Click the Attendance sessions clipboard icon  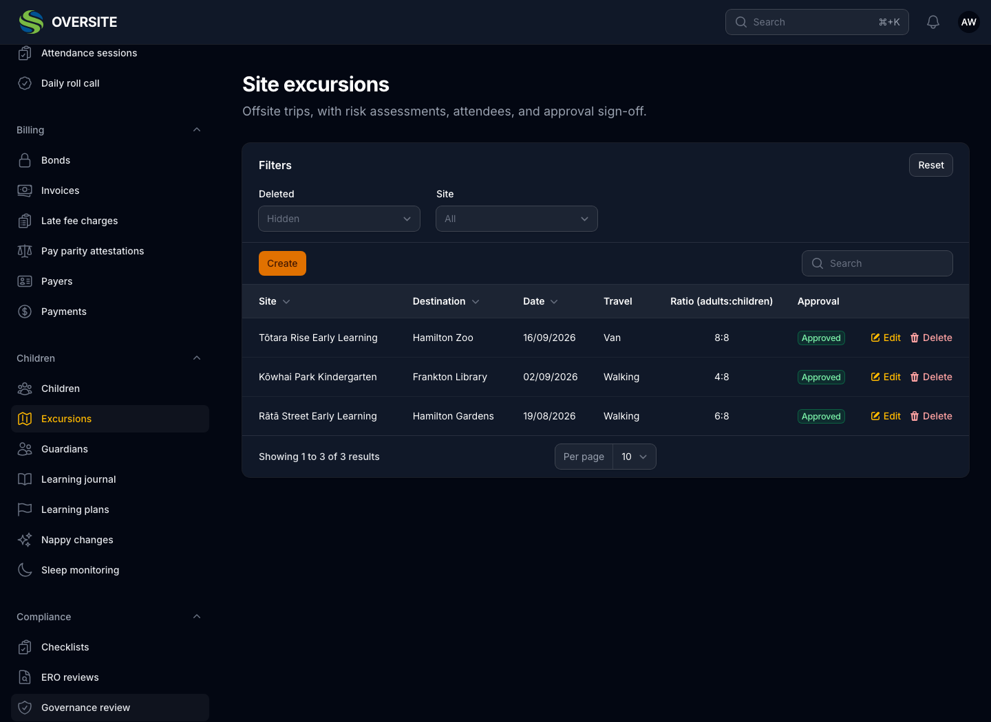tap(25, 53)
